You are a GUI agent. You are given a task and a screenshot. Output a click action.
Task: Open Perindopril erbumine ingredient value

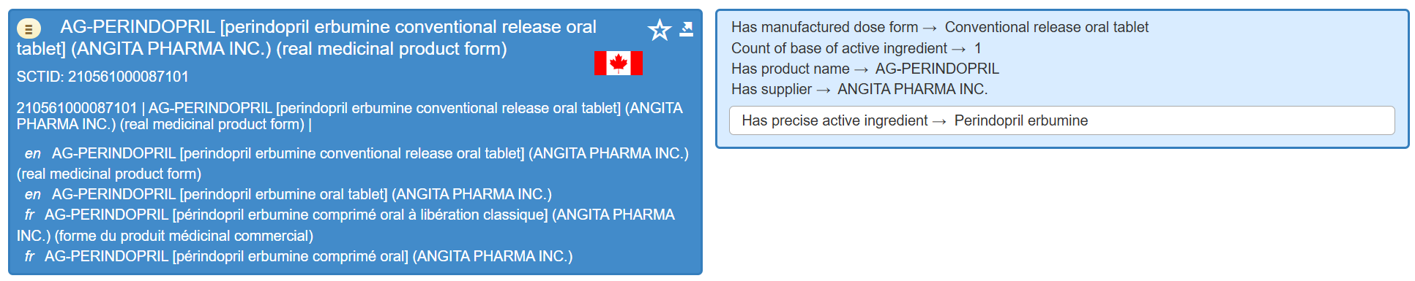[1021, 120]
